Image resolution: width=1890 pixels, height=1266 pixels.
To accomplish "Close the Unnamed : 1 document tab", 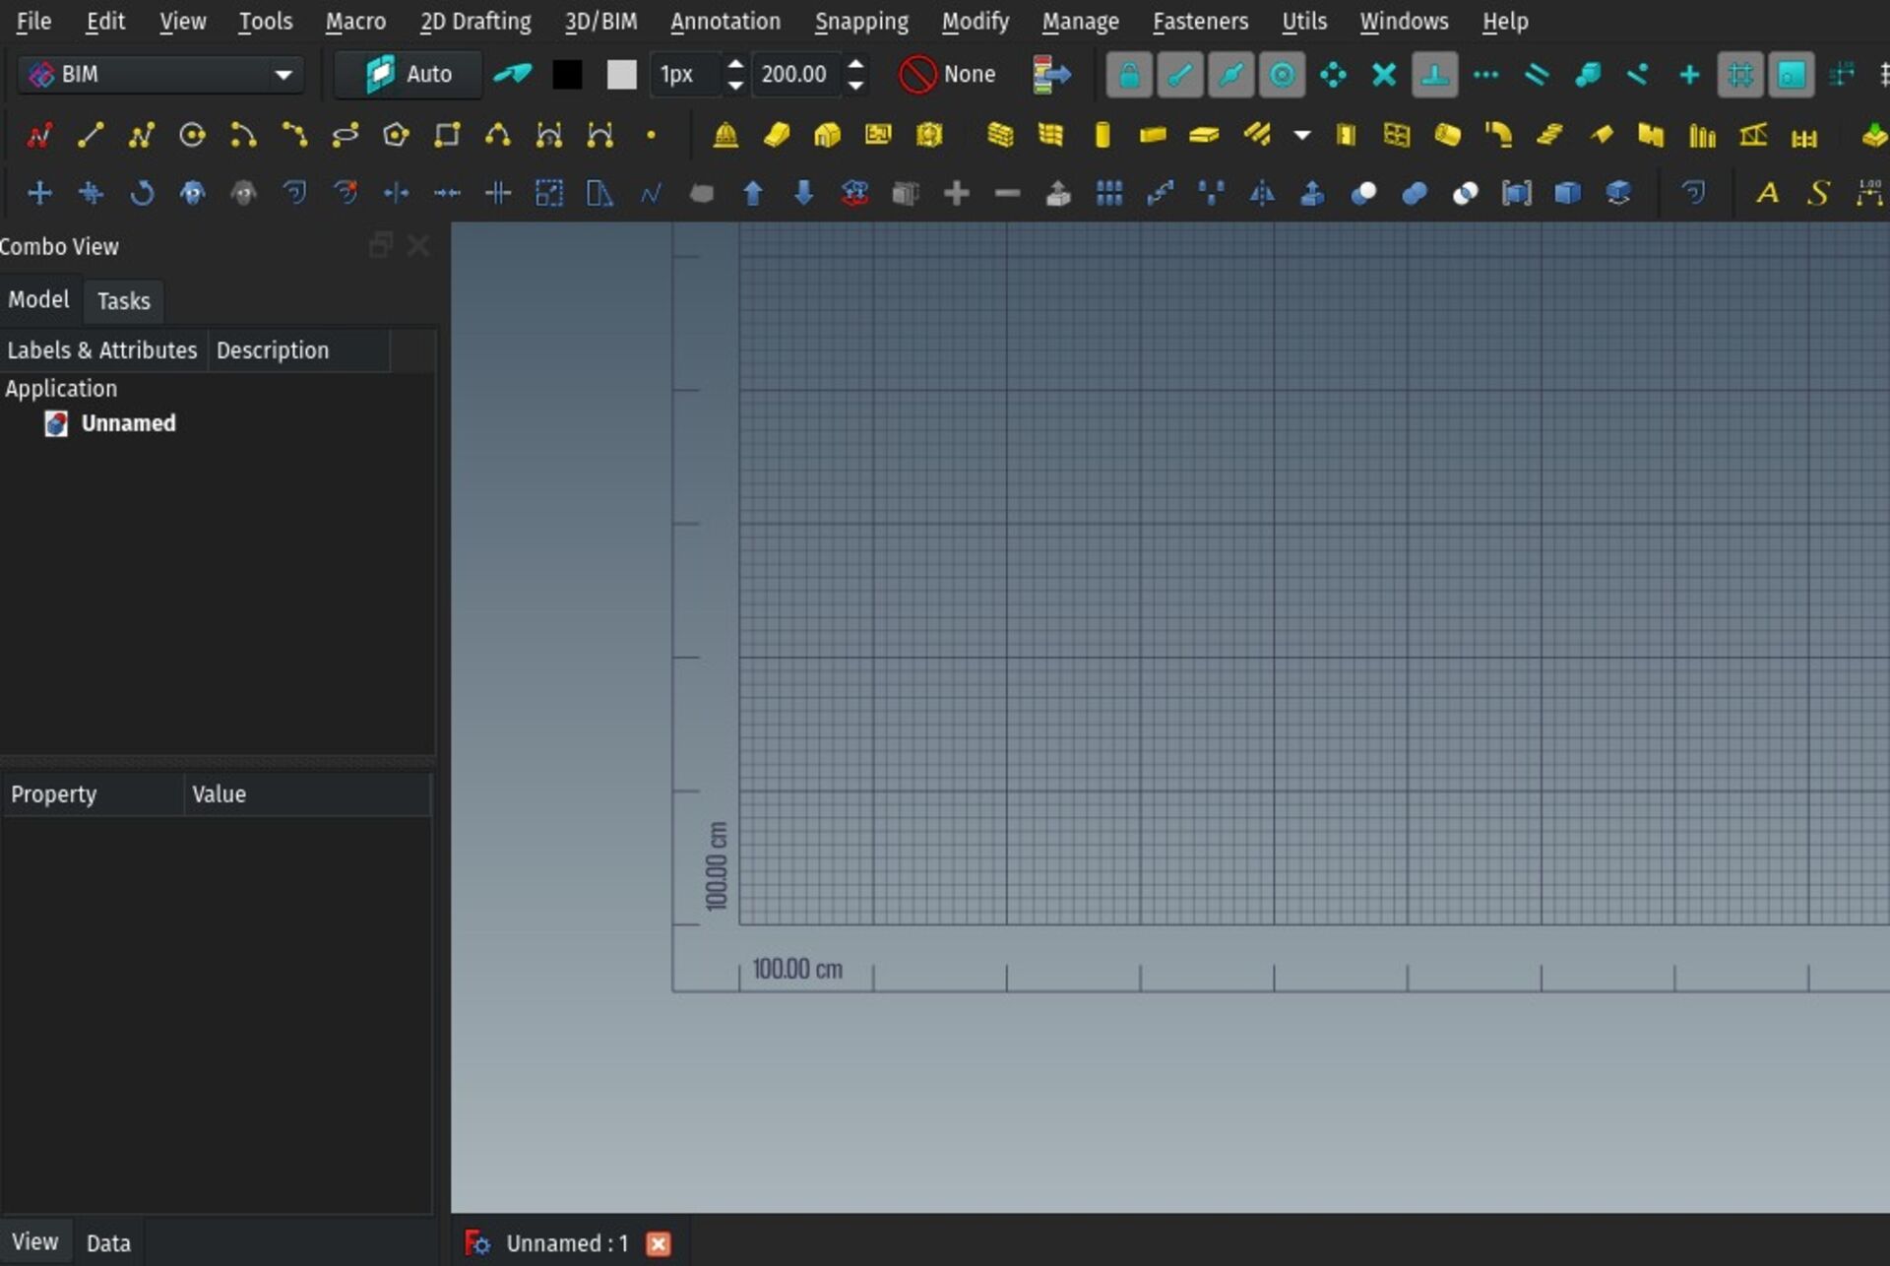I will coord(659,1244).
